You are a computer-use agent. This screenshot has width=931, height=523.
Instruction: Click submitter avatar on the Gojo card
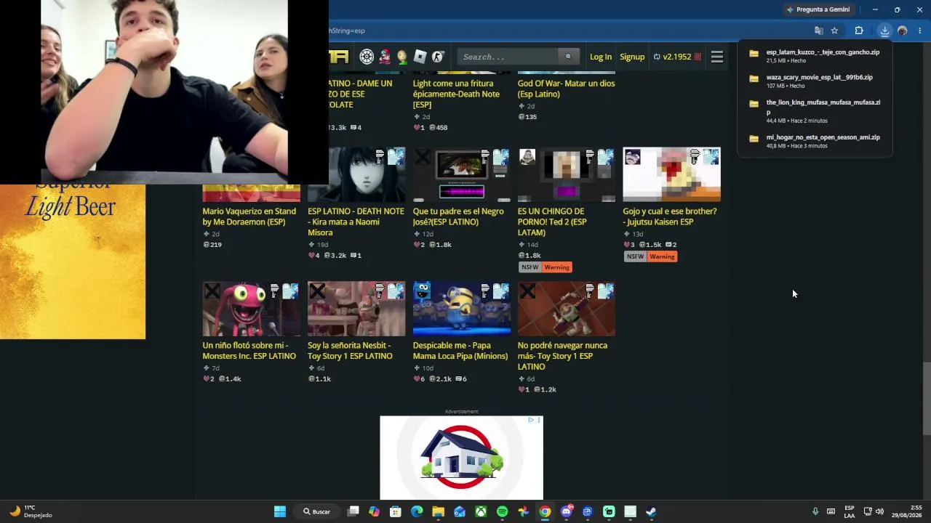pyautogui.click(x=632, y=157)
